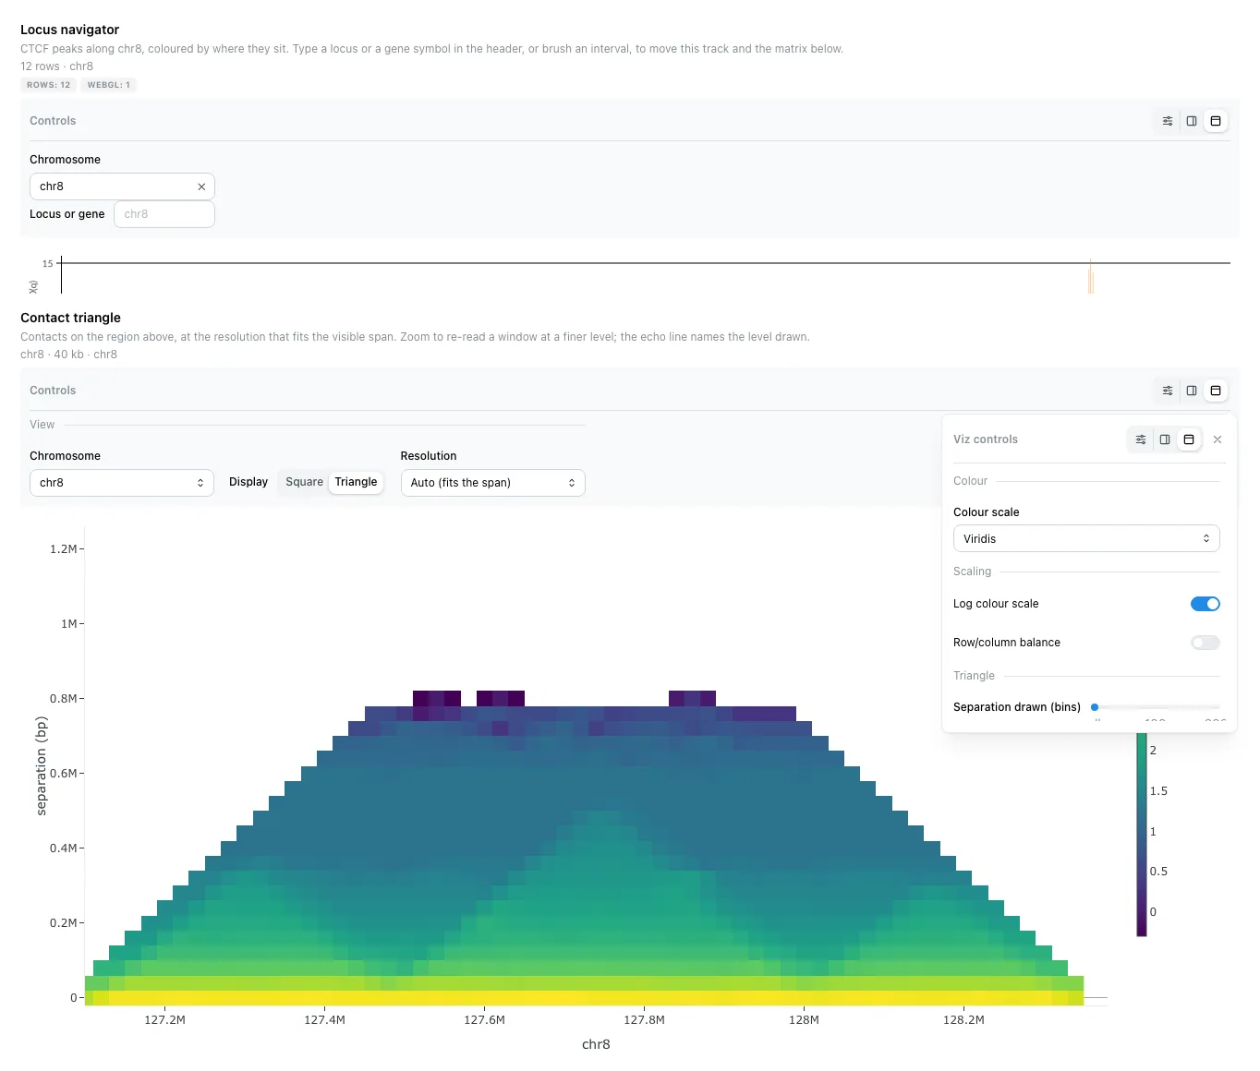This screenshot has height=1071, width=1260.
Task: Click sliders icon in Locus navigator Controls bar
Action: (1168, 121)
